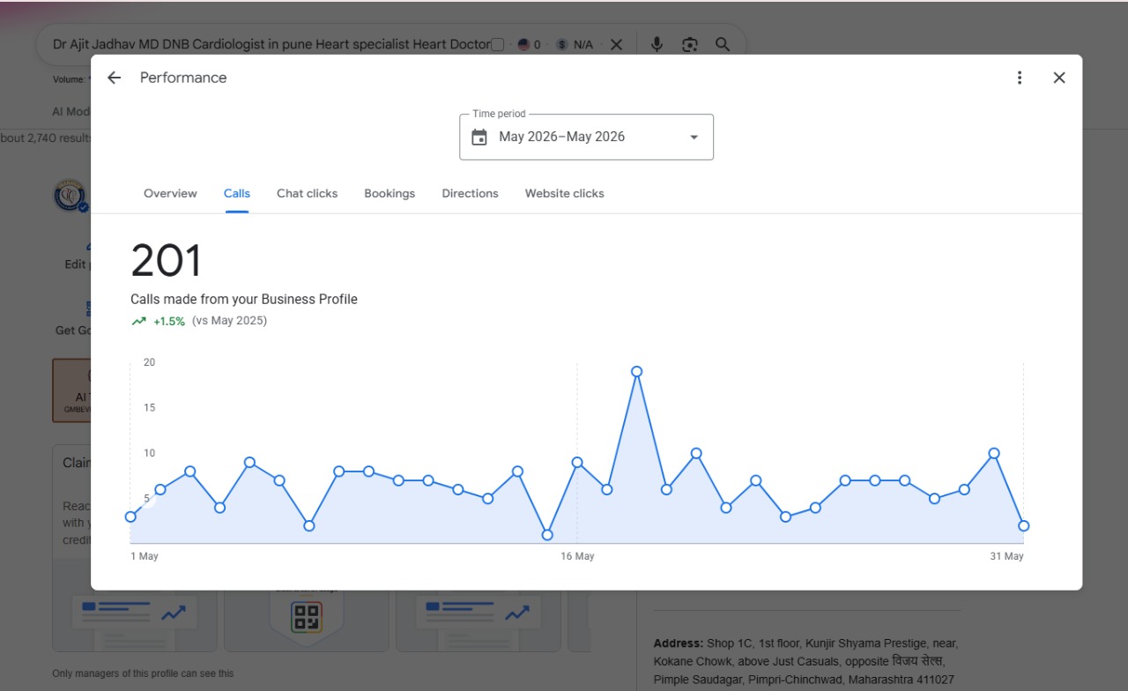Select the highest peak data point on chart
Viewport: 1128px width, 691px height.
pos(636,372)
